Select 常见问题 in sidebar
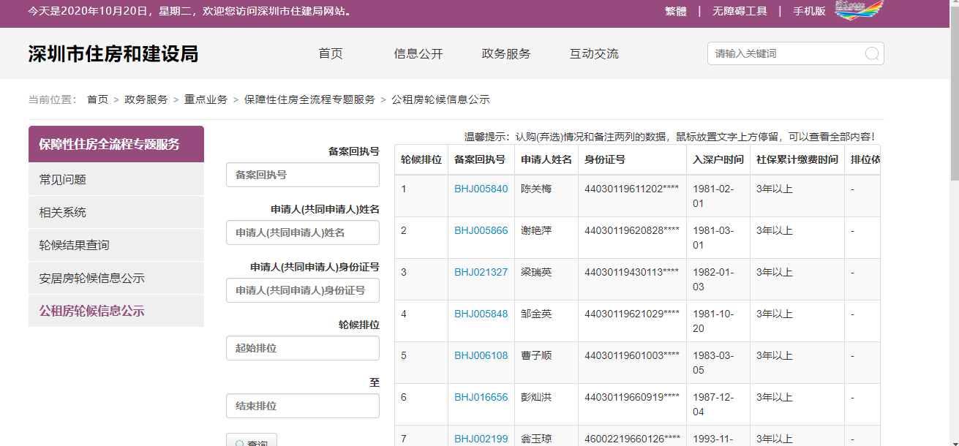This screenshot has width=959, height=446. 116,179
